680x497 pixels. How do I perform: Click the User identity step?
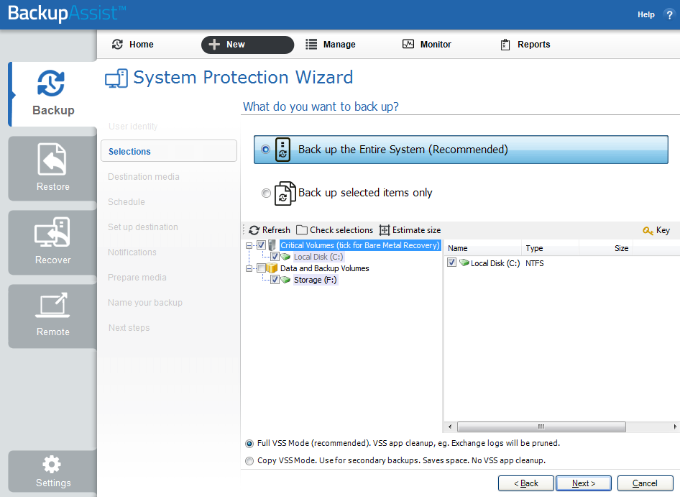point(133,127)
